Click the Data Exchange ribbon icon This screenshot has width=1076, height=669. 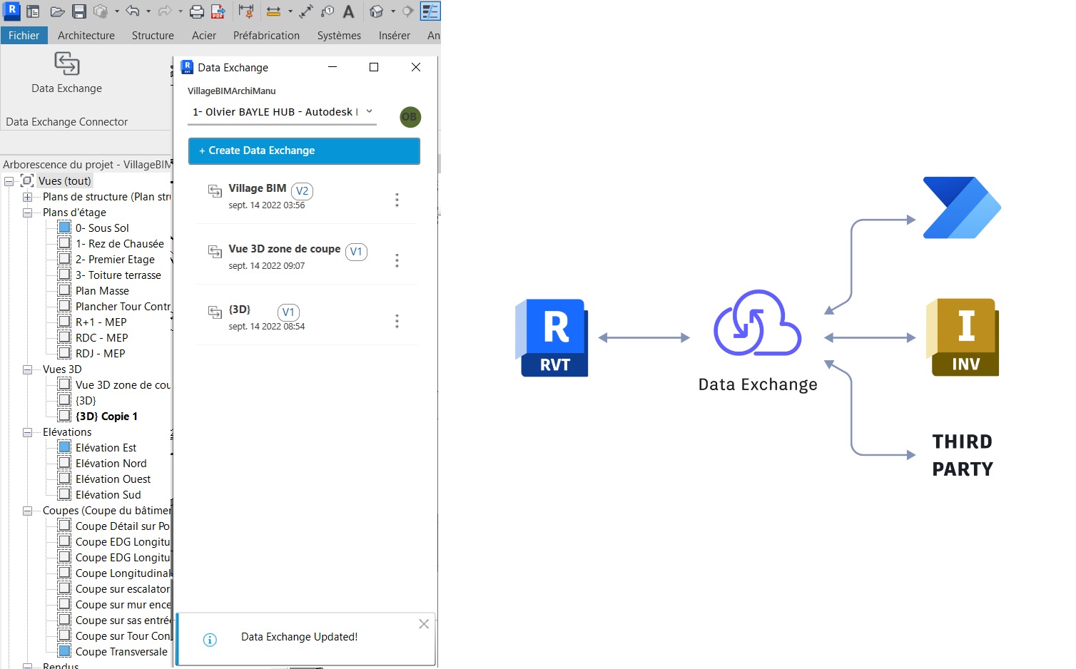click(x=66, y=64)
